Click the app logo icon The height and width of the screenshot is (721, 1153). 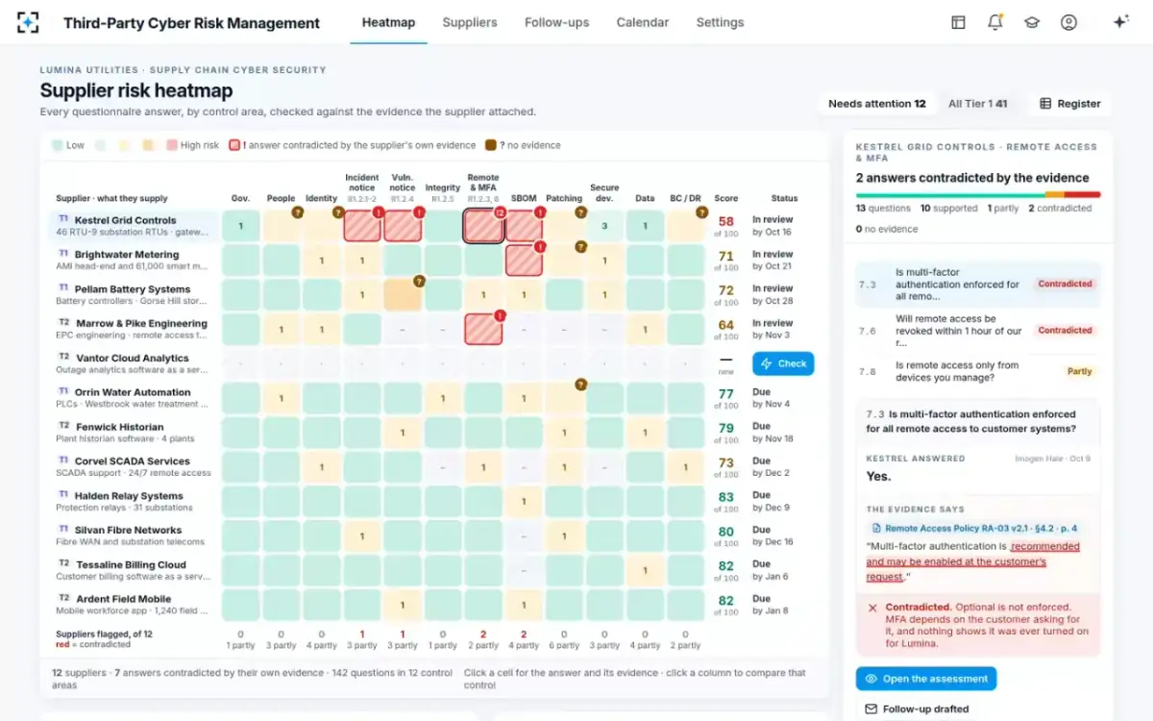coord(28,22)
